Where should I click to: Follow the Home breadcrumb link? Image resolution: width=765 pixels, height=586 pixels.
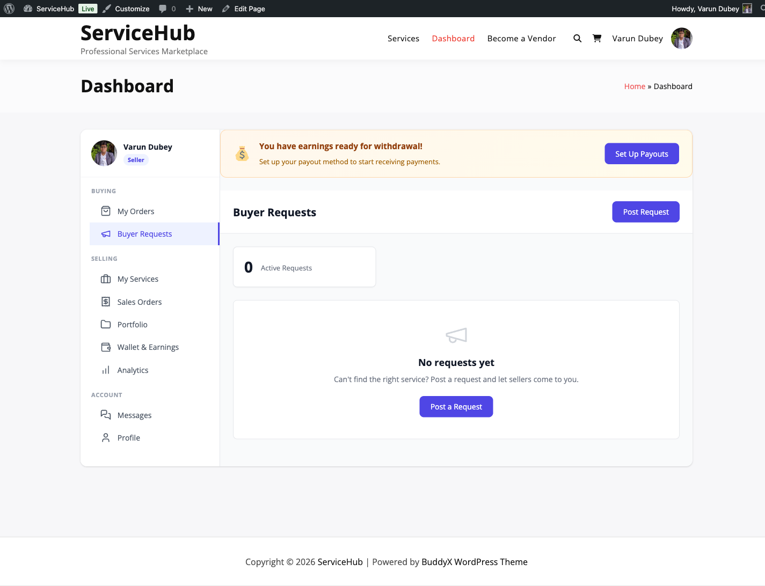(635, 86)
